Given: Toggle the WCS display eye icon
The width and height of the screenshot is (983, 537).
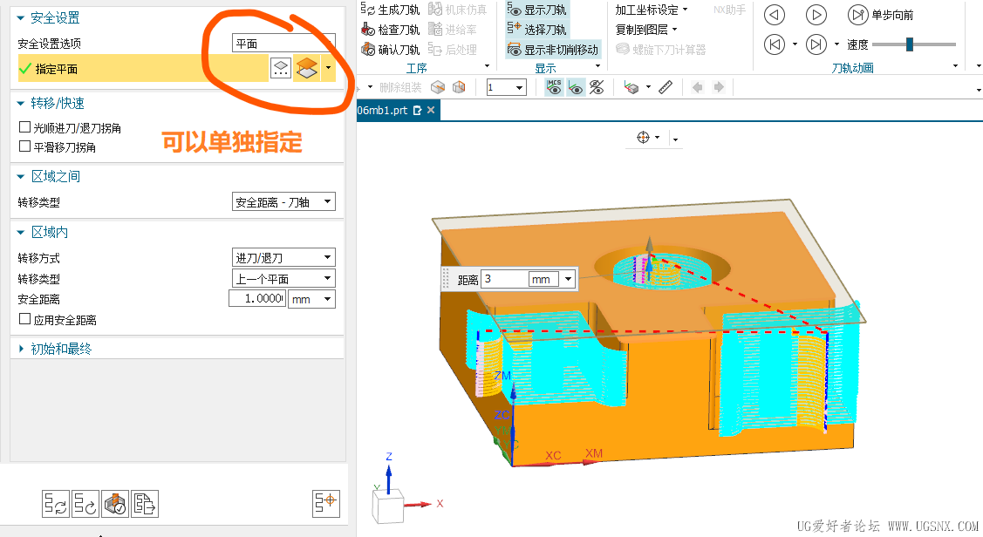Looking at the screenshot, I should [576, 87].
